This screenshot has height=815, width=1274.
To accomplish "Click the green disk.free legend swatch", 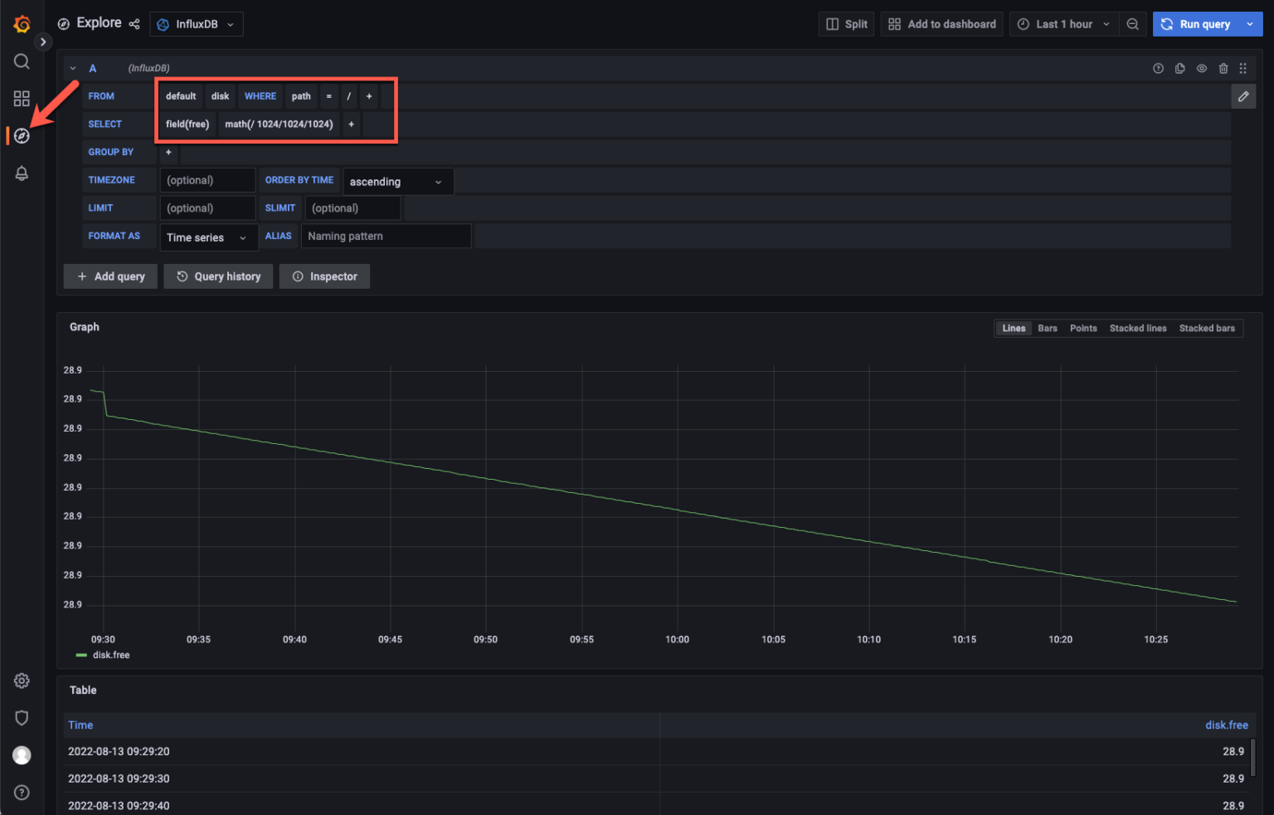I will pos(80,655).
